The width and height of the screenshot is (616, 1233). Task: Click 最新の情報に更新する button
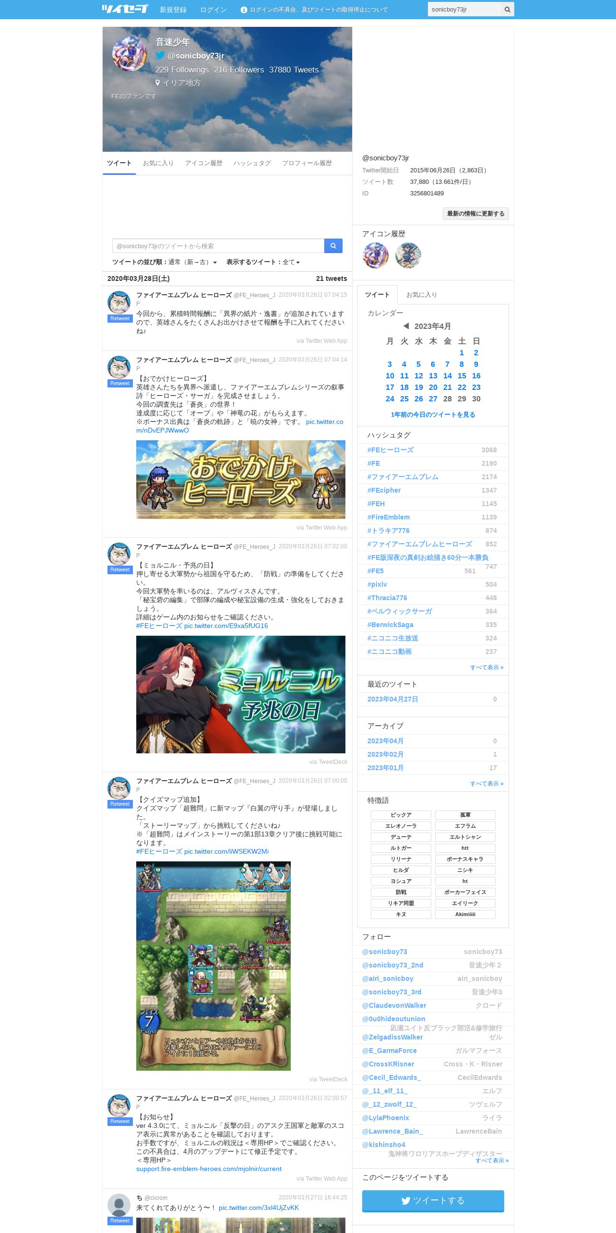(475, 214)
